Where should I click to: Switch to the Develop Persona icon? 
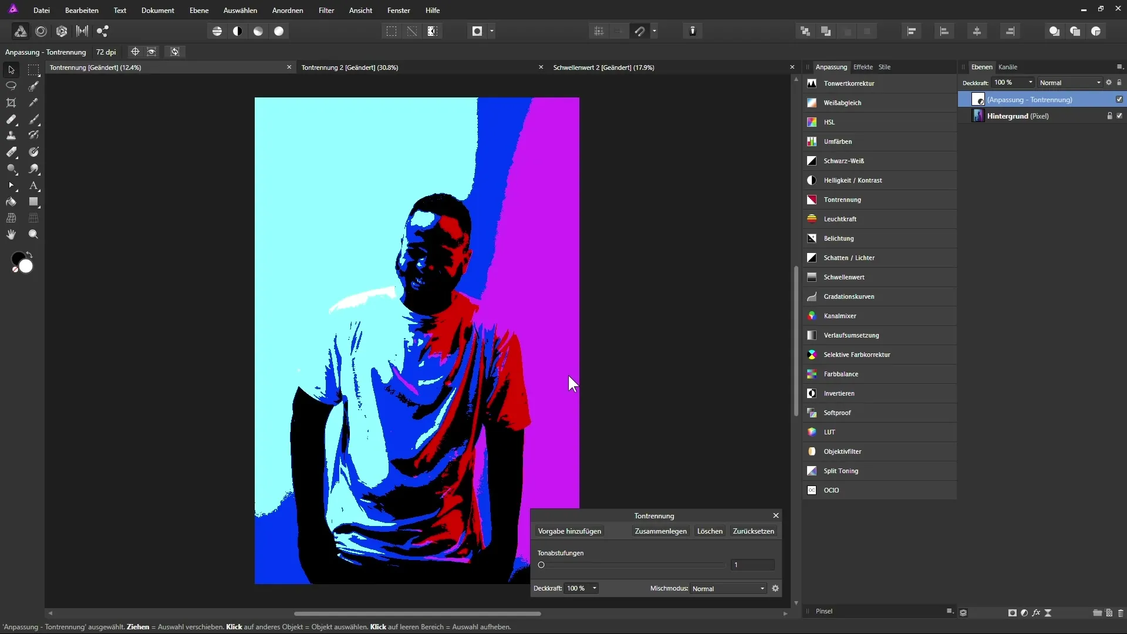point(62,31)
